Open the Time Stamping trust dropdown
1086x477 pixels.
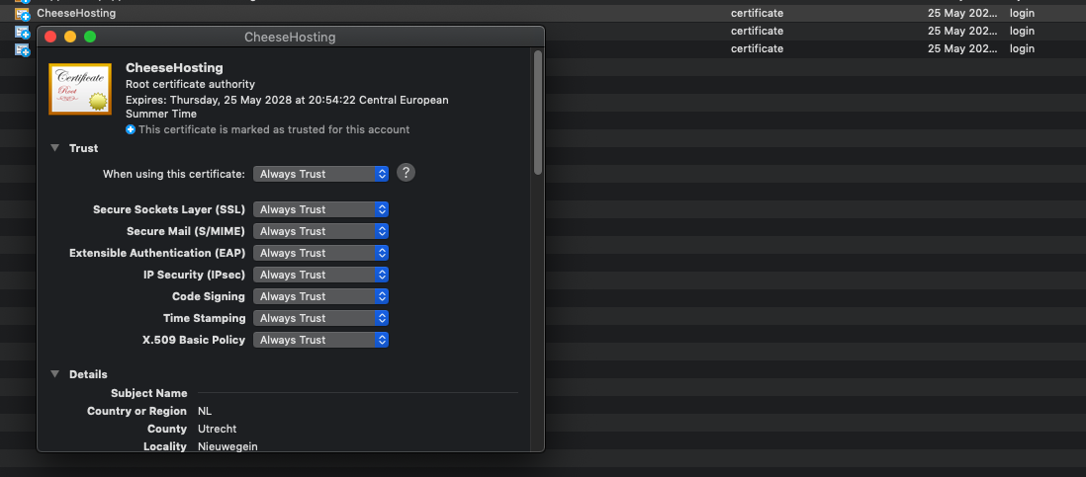click(320, 318)
